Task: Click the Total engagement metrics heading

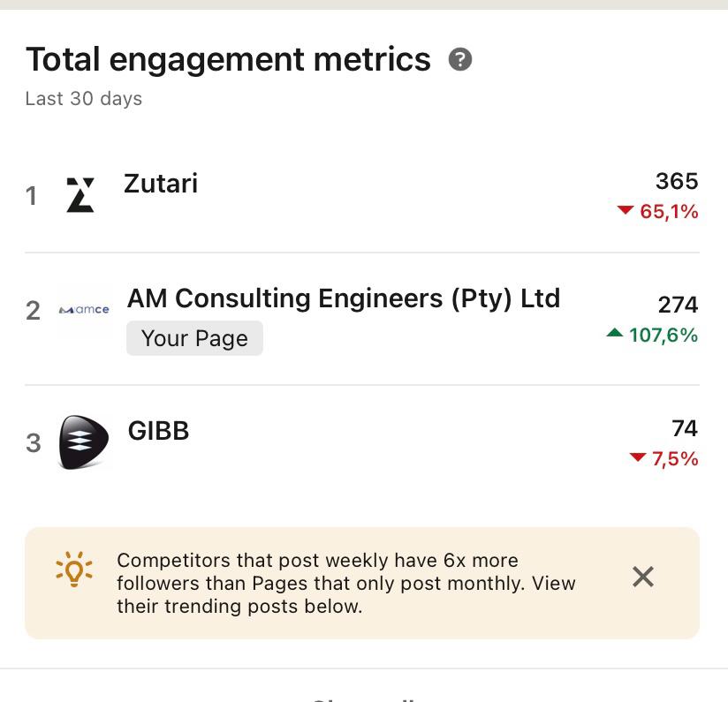Action: pos(228,60)
